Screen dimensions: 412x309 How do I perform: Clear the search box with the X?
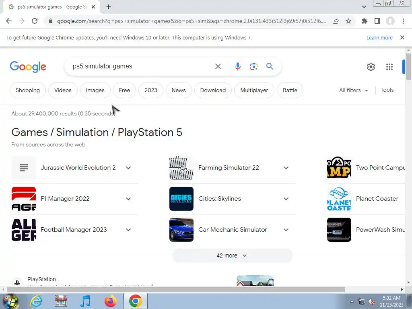click(x=218, y=66)
